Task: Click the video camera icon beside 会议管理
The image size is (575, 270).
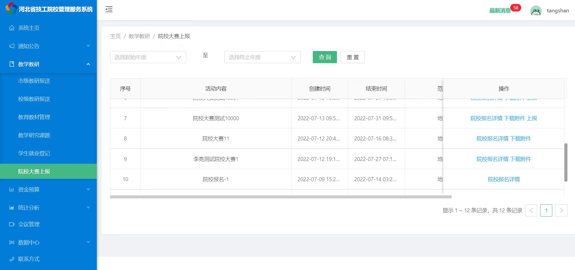Action: (x=12, y=224)
